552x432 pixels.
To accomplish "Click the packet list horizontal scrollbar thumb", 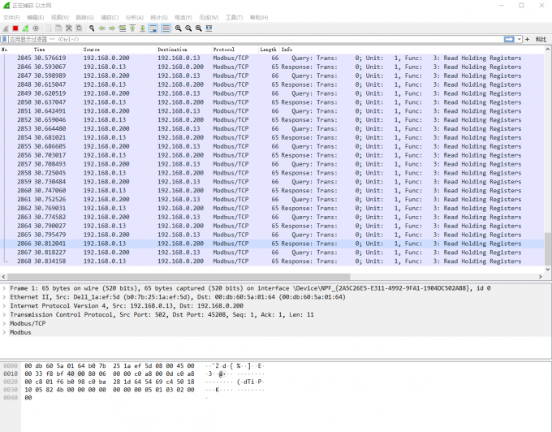I will tap(179, 277).
